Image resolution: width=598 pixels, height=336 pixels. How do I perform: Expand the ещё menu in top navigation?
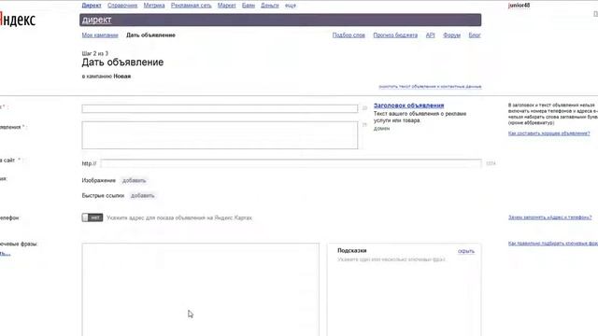[291, 6]
